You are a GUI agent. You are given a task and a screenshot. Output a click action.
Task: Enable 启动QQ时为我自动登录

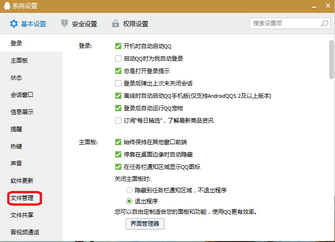(x=118, y=59)
